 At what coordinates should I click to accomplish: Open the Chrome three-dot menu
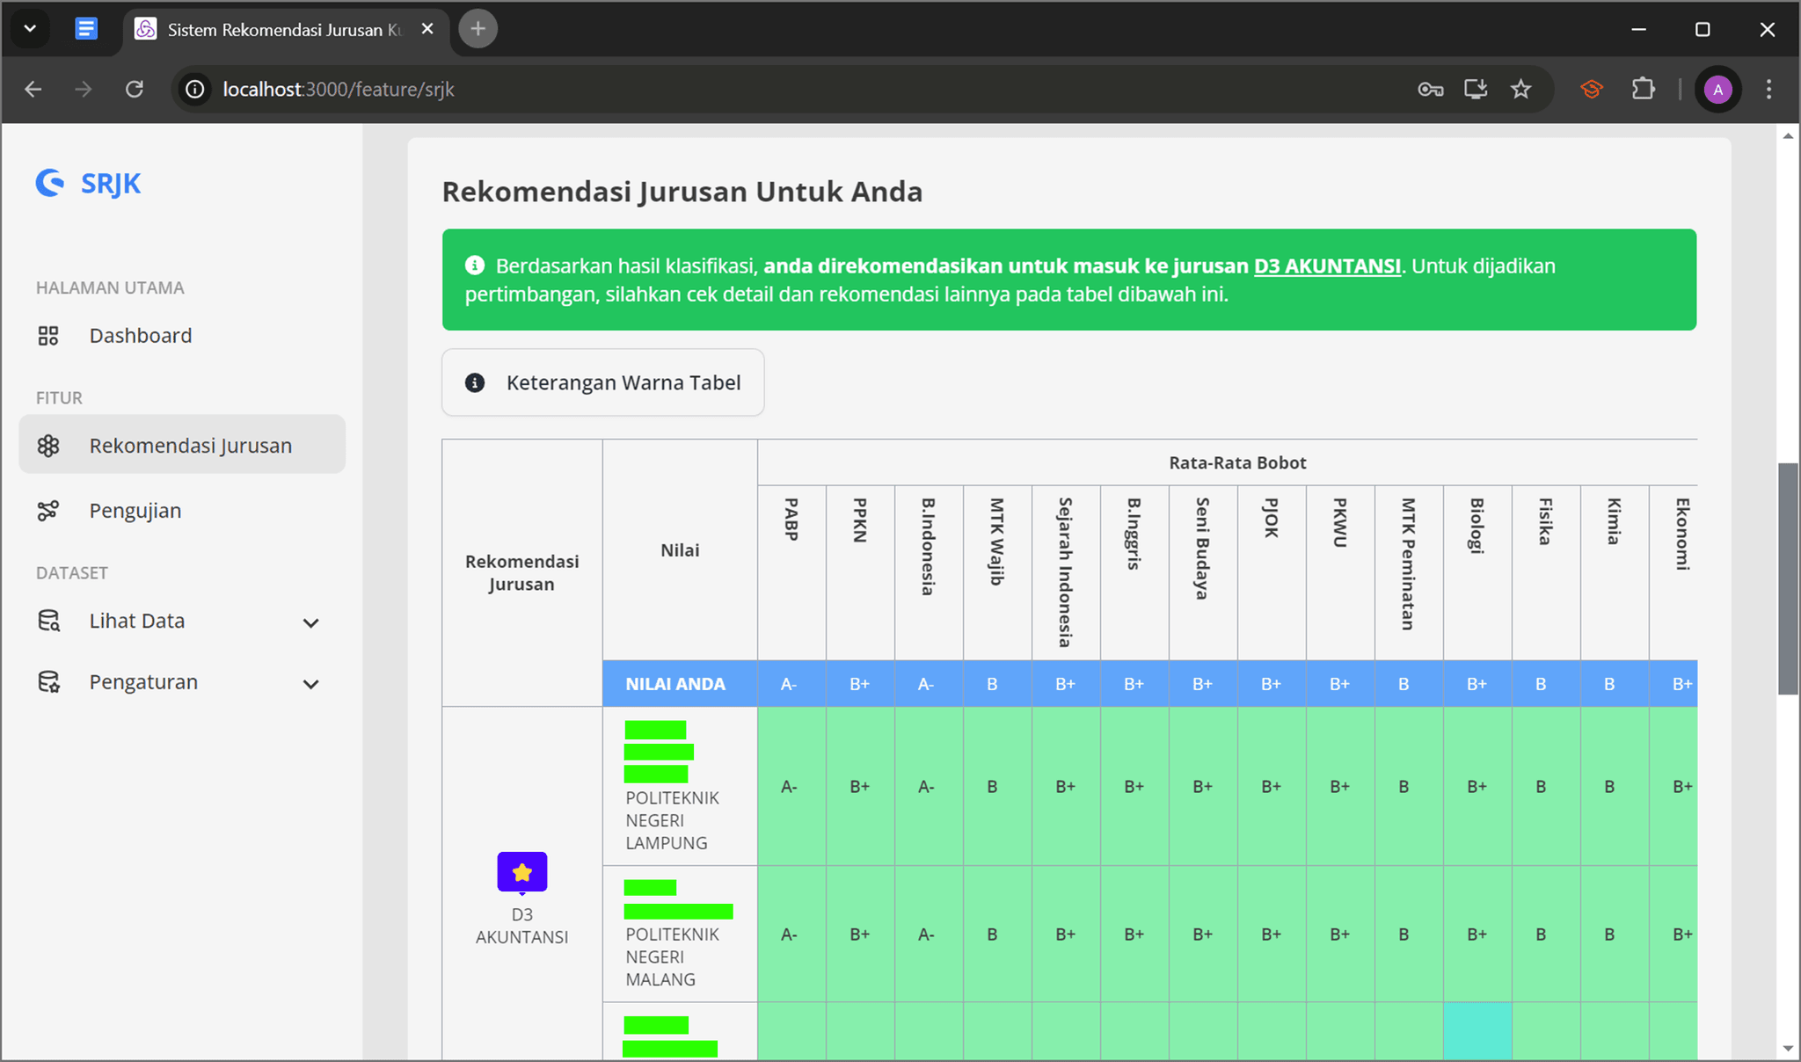[x=1768, y=89]
